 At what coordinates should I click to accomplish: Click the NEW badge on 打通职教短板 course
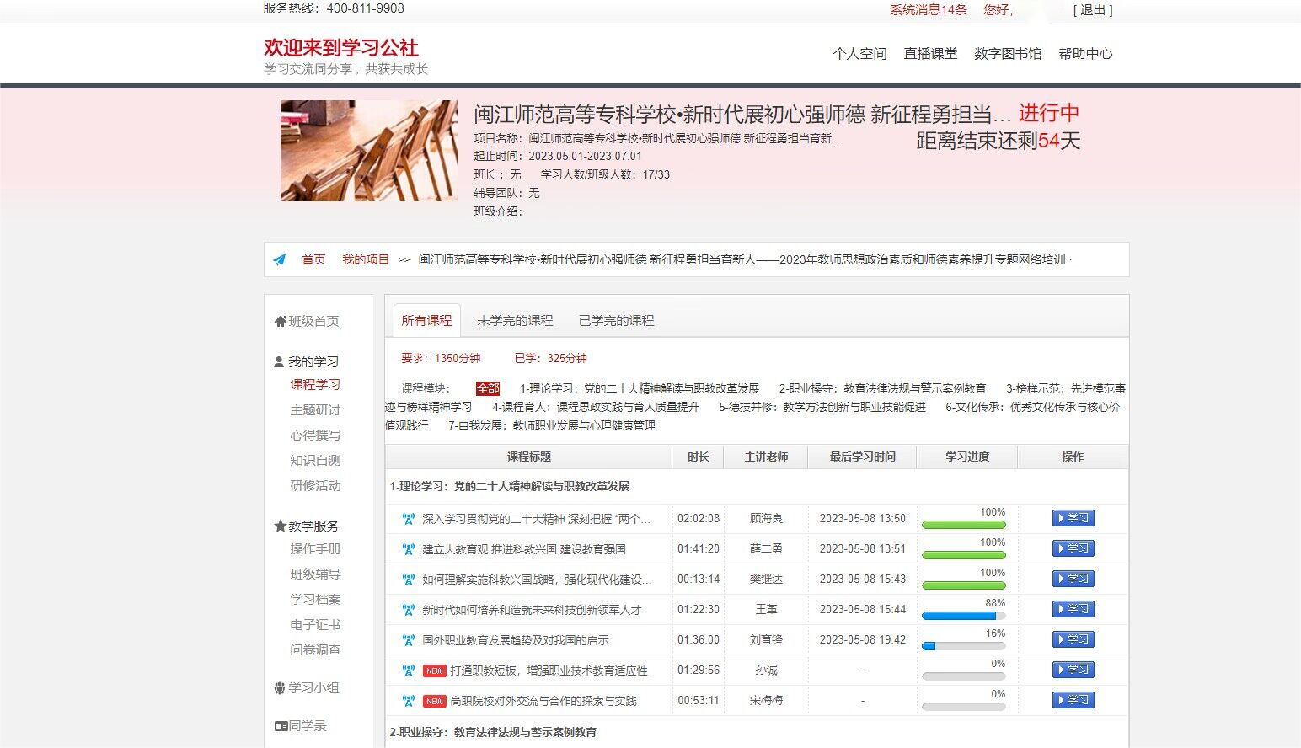pos(433,670)
